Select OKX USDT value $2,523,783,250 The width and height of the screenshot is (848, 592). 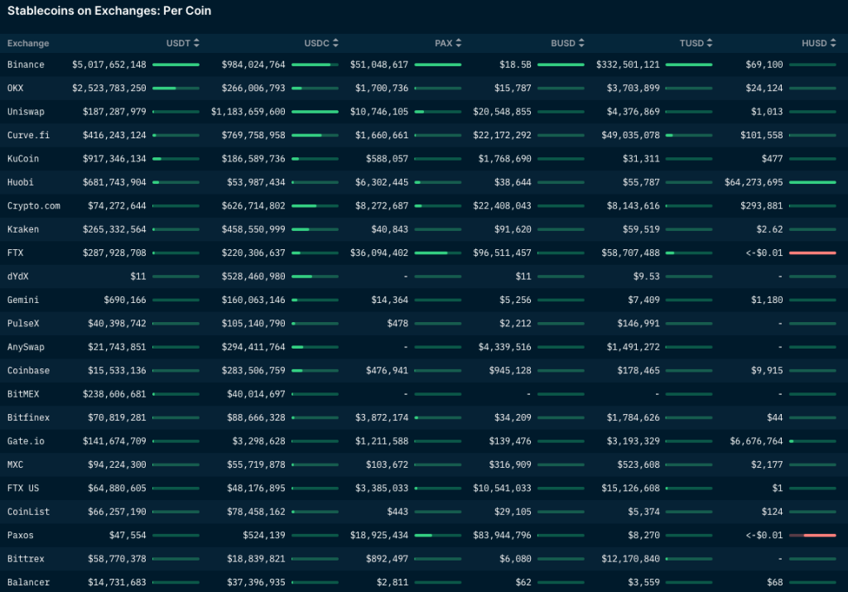tap(109, 88)
